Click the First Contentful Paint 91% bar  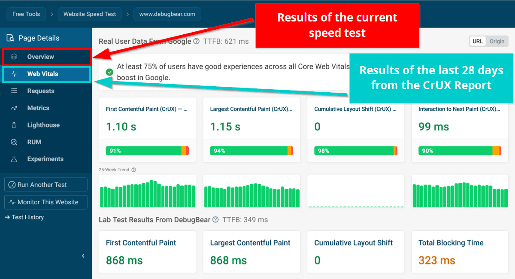[147, 151]
